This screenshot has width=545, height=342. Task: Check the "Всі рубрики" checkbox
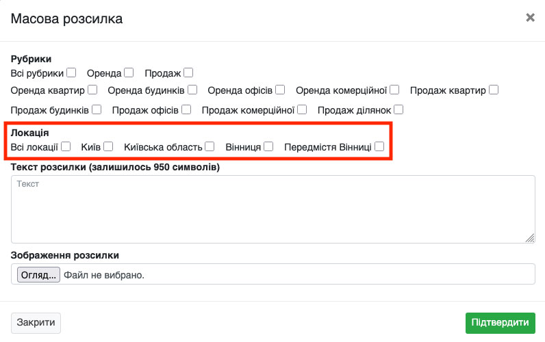click(71, 73)
